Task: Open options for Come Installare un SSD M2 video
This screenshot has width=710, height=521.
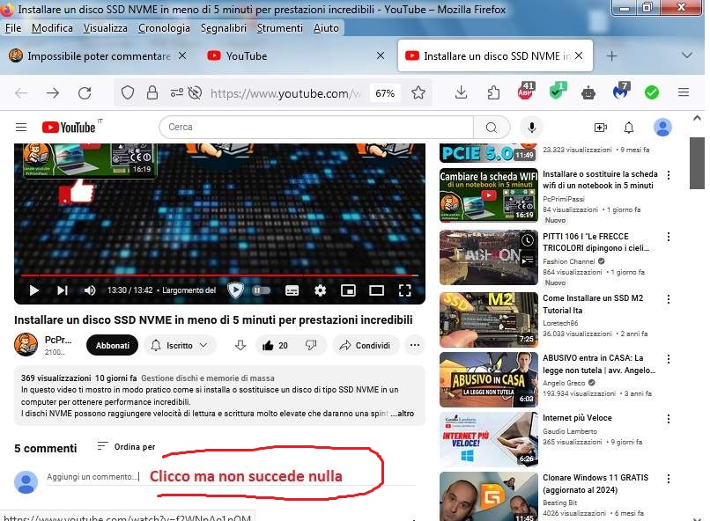Action: pos(669,299)
